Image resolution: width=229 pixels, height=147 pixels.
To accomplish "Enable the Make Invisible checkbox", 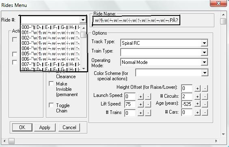I will (51, 83).
